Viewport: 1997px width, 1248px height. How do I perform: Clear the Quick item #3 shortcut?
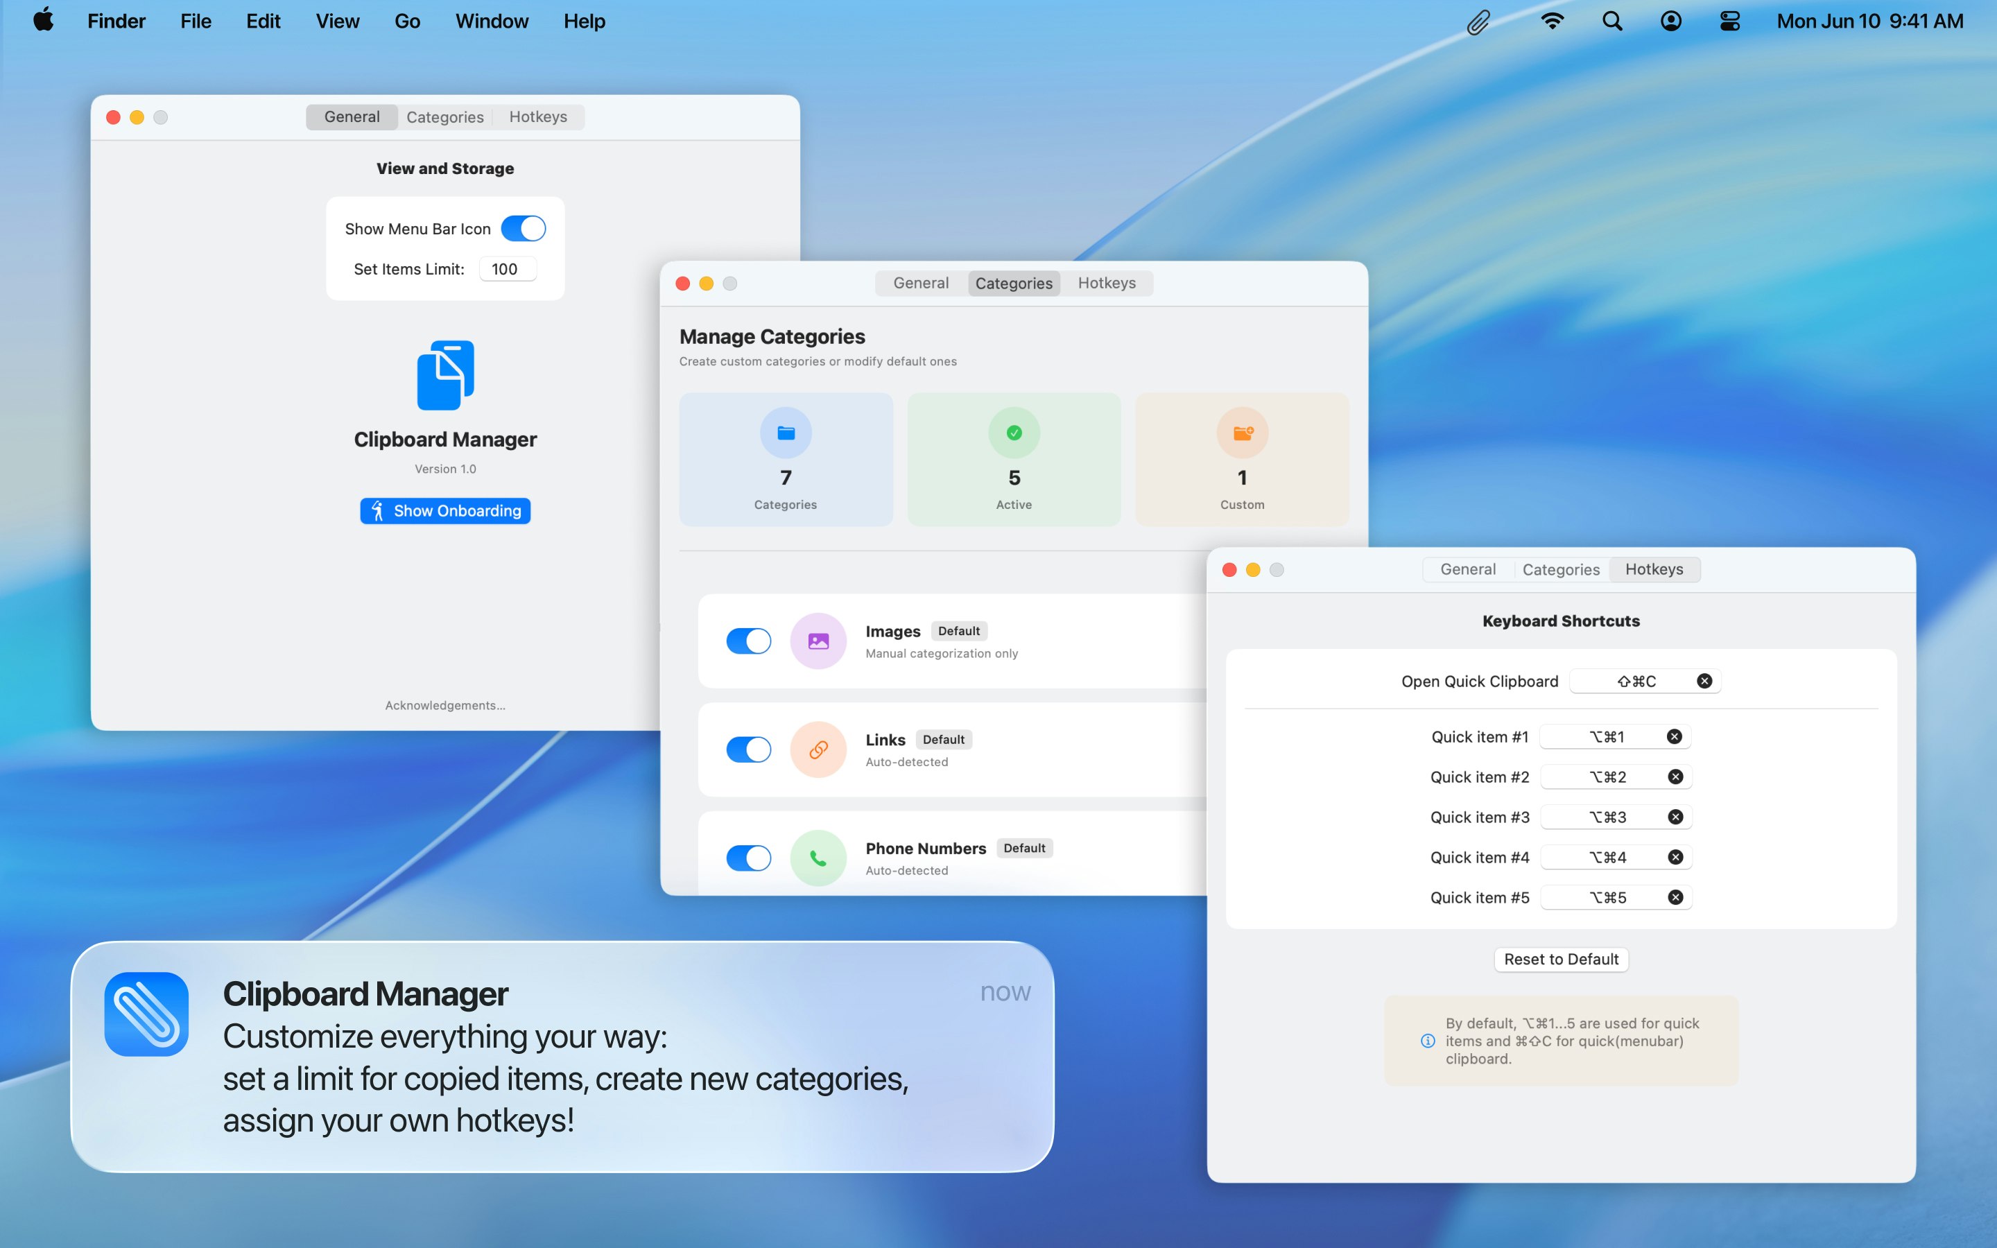click(x=1675, y=816)
